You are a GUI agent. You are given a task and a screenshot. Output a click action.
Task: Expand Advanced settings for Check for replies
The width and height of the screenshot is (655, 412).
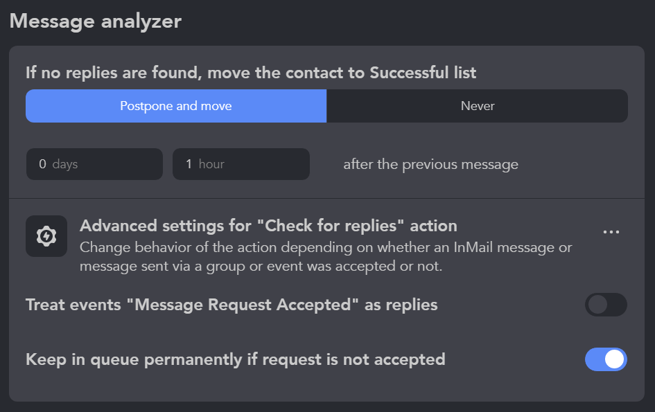click(268, 226)
